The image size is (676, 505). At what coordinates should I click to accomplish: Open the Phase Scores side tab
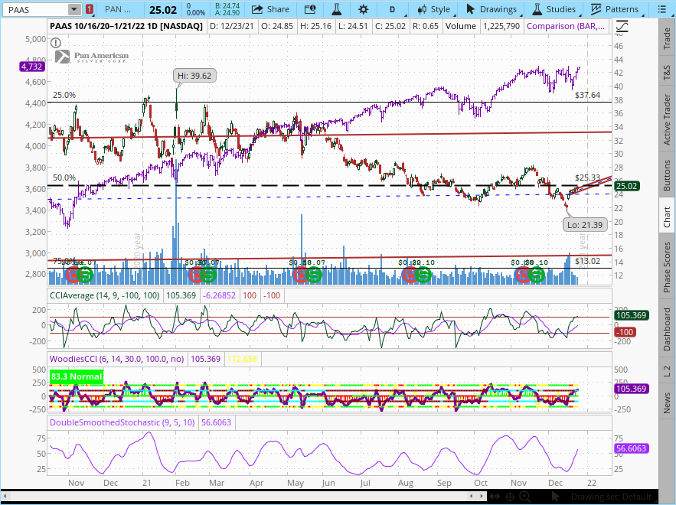[x=667, y=267]
